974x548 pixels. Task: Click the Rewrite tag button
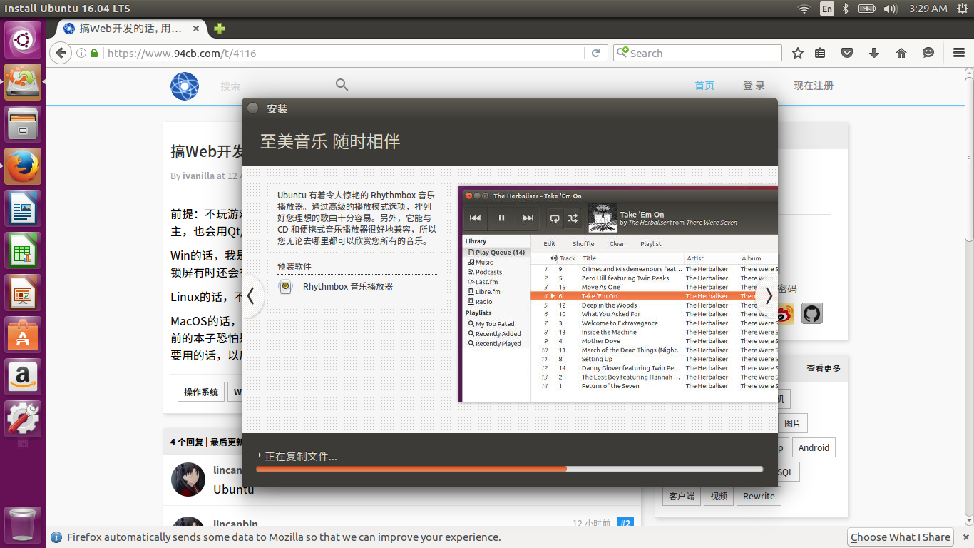(759, 496)
